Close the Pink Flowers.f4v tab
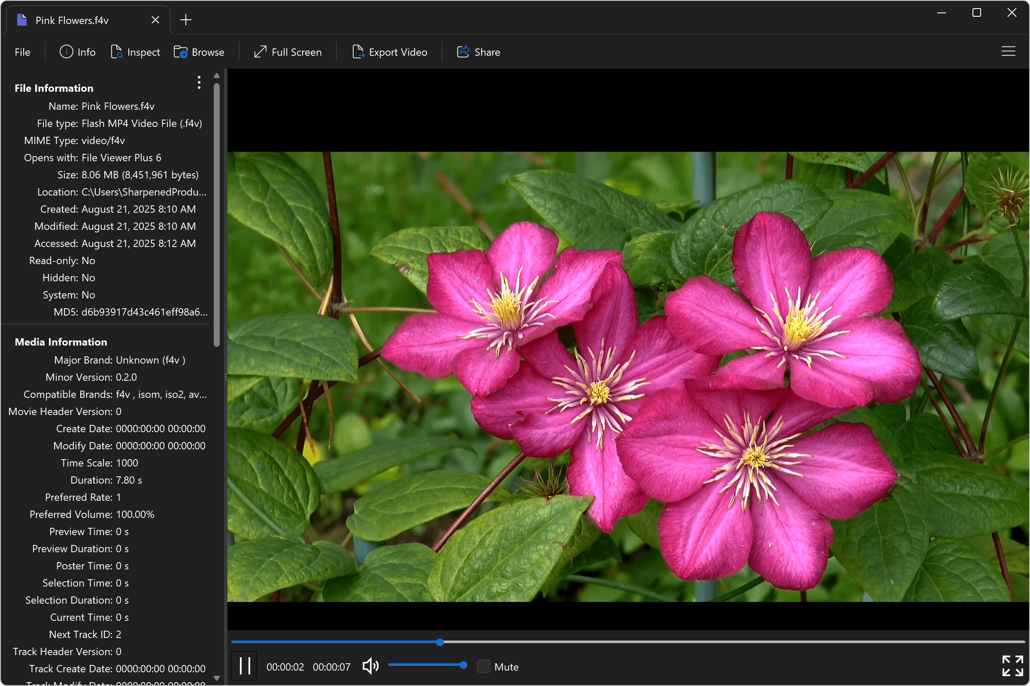 [x=155, y=20]
